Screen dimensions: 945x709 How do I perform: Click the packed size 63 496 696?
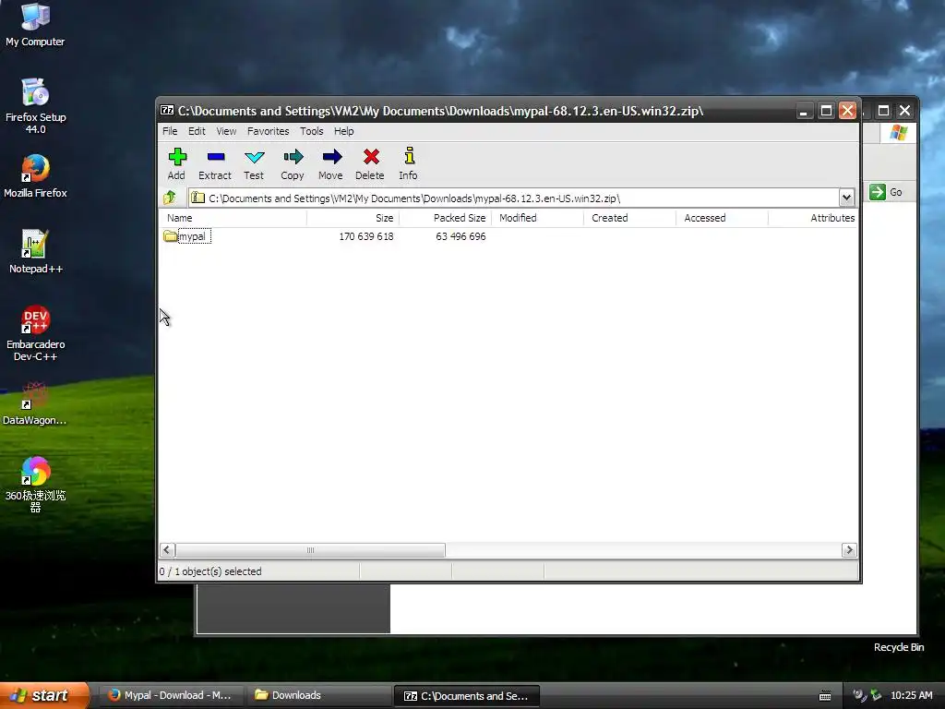(461, 236)
